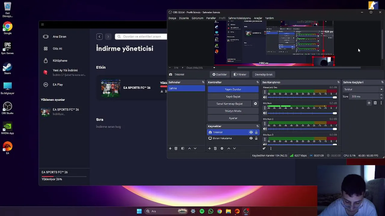
Task: Open the Dosya menu
Action: 172,18
